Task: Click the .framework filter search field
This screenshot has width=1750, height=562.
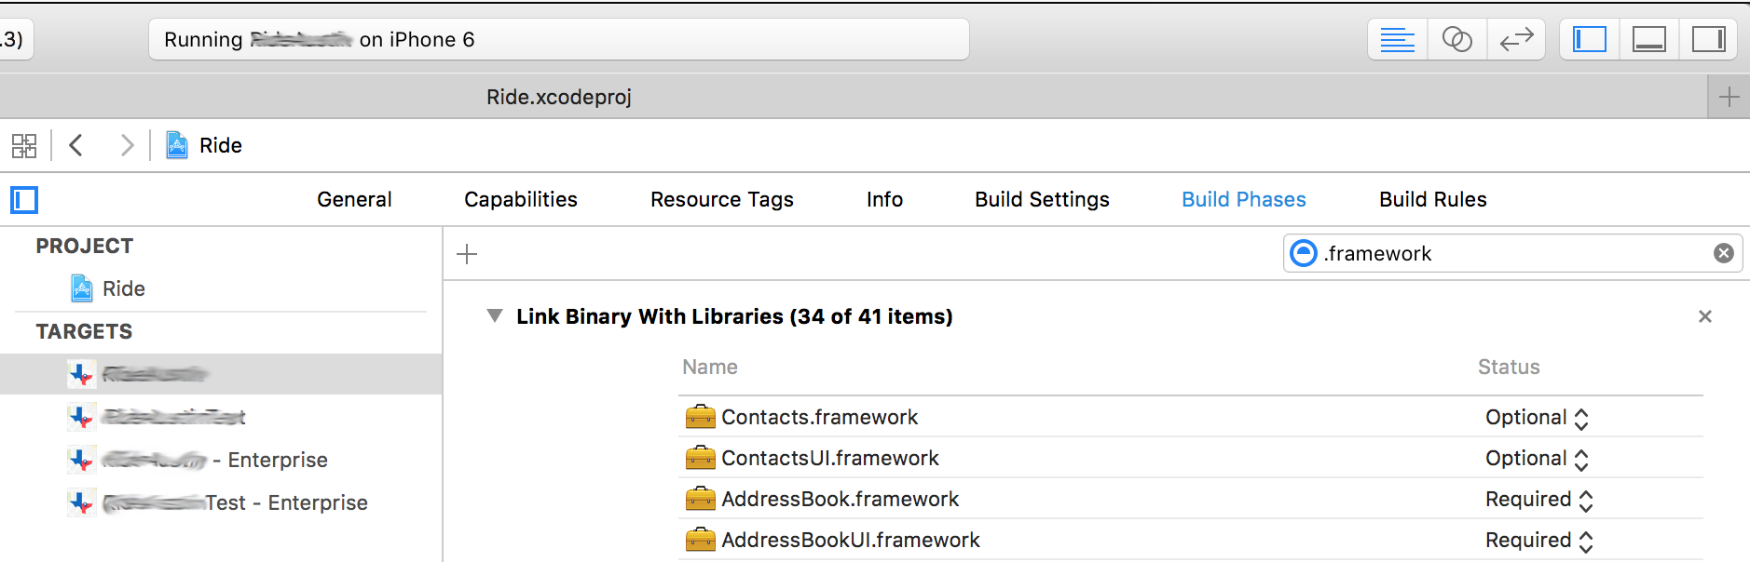Action: coord(1510,253)
